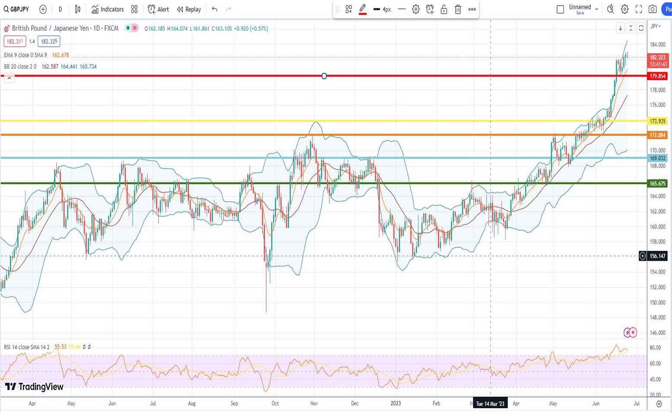Image resolution: width=672 pixels, height=413 pixels.
Task: Undo the last chart action
Action: tap(214, 9)
